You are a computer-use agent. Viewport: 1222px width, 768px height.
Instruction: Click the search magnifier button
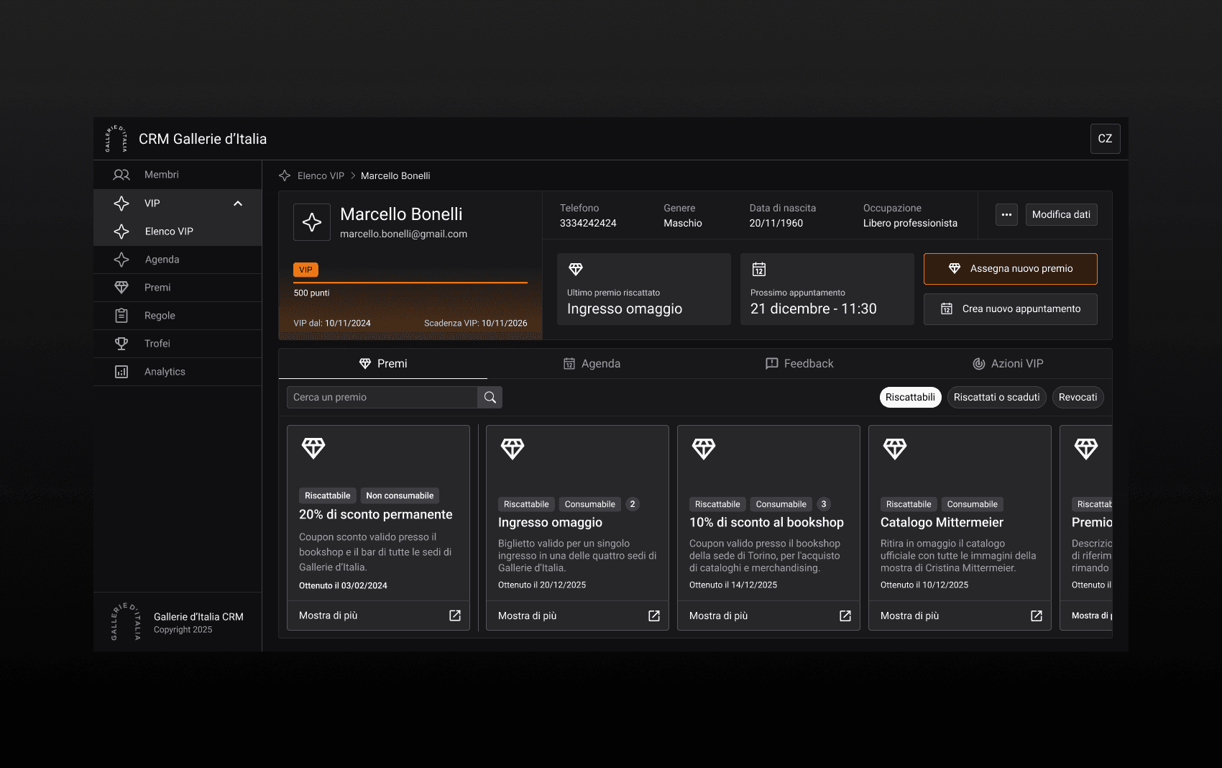pos(490,398)
